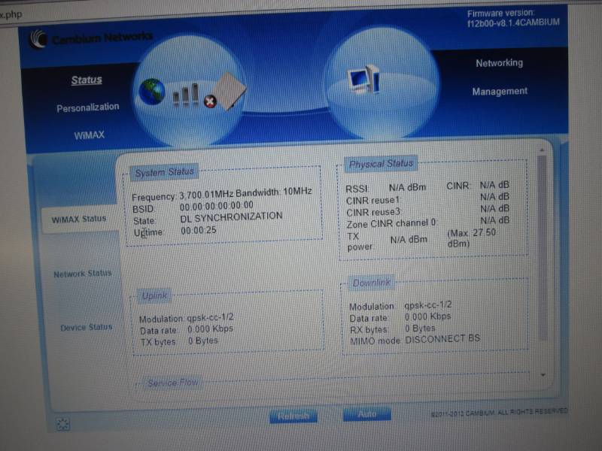This screenshot has width=602, height=451.
Task: Click the scrollbar up arrow
Action: coord(542,150)
